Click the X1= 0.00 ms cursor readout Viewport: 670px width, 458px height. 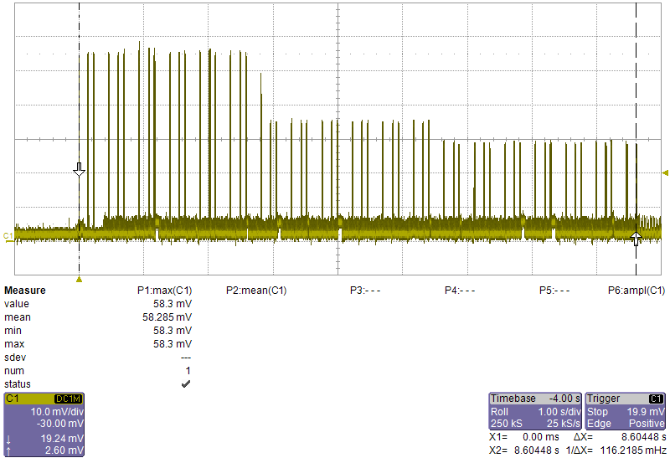tap(523, 437)
